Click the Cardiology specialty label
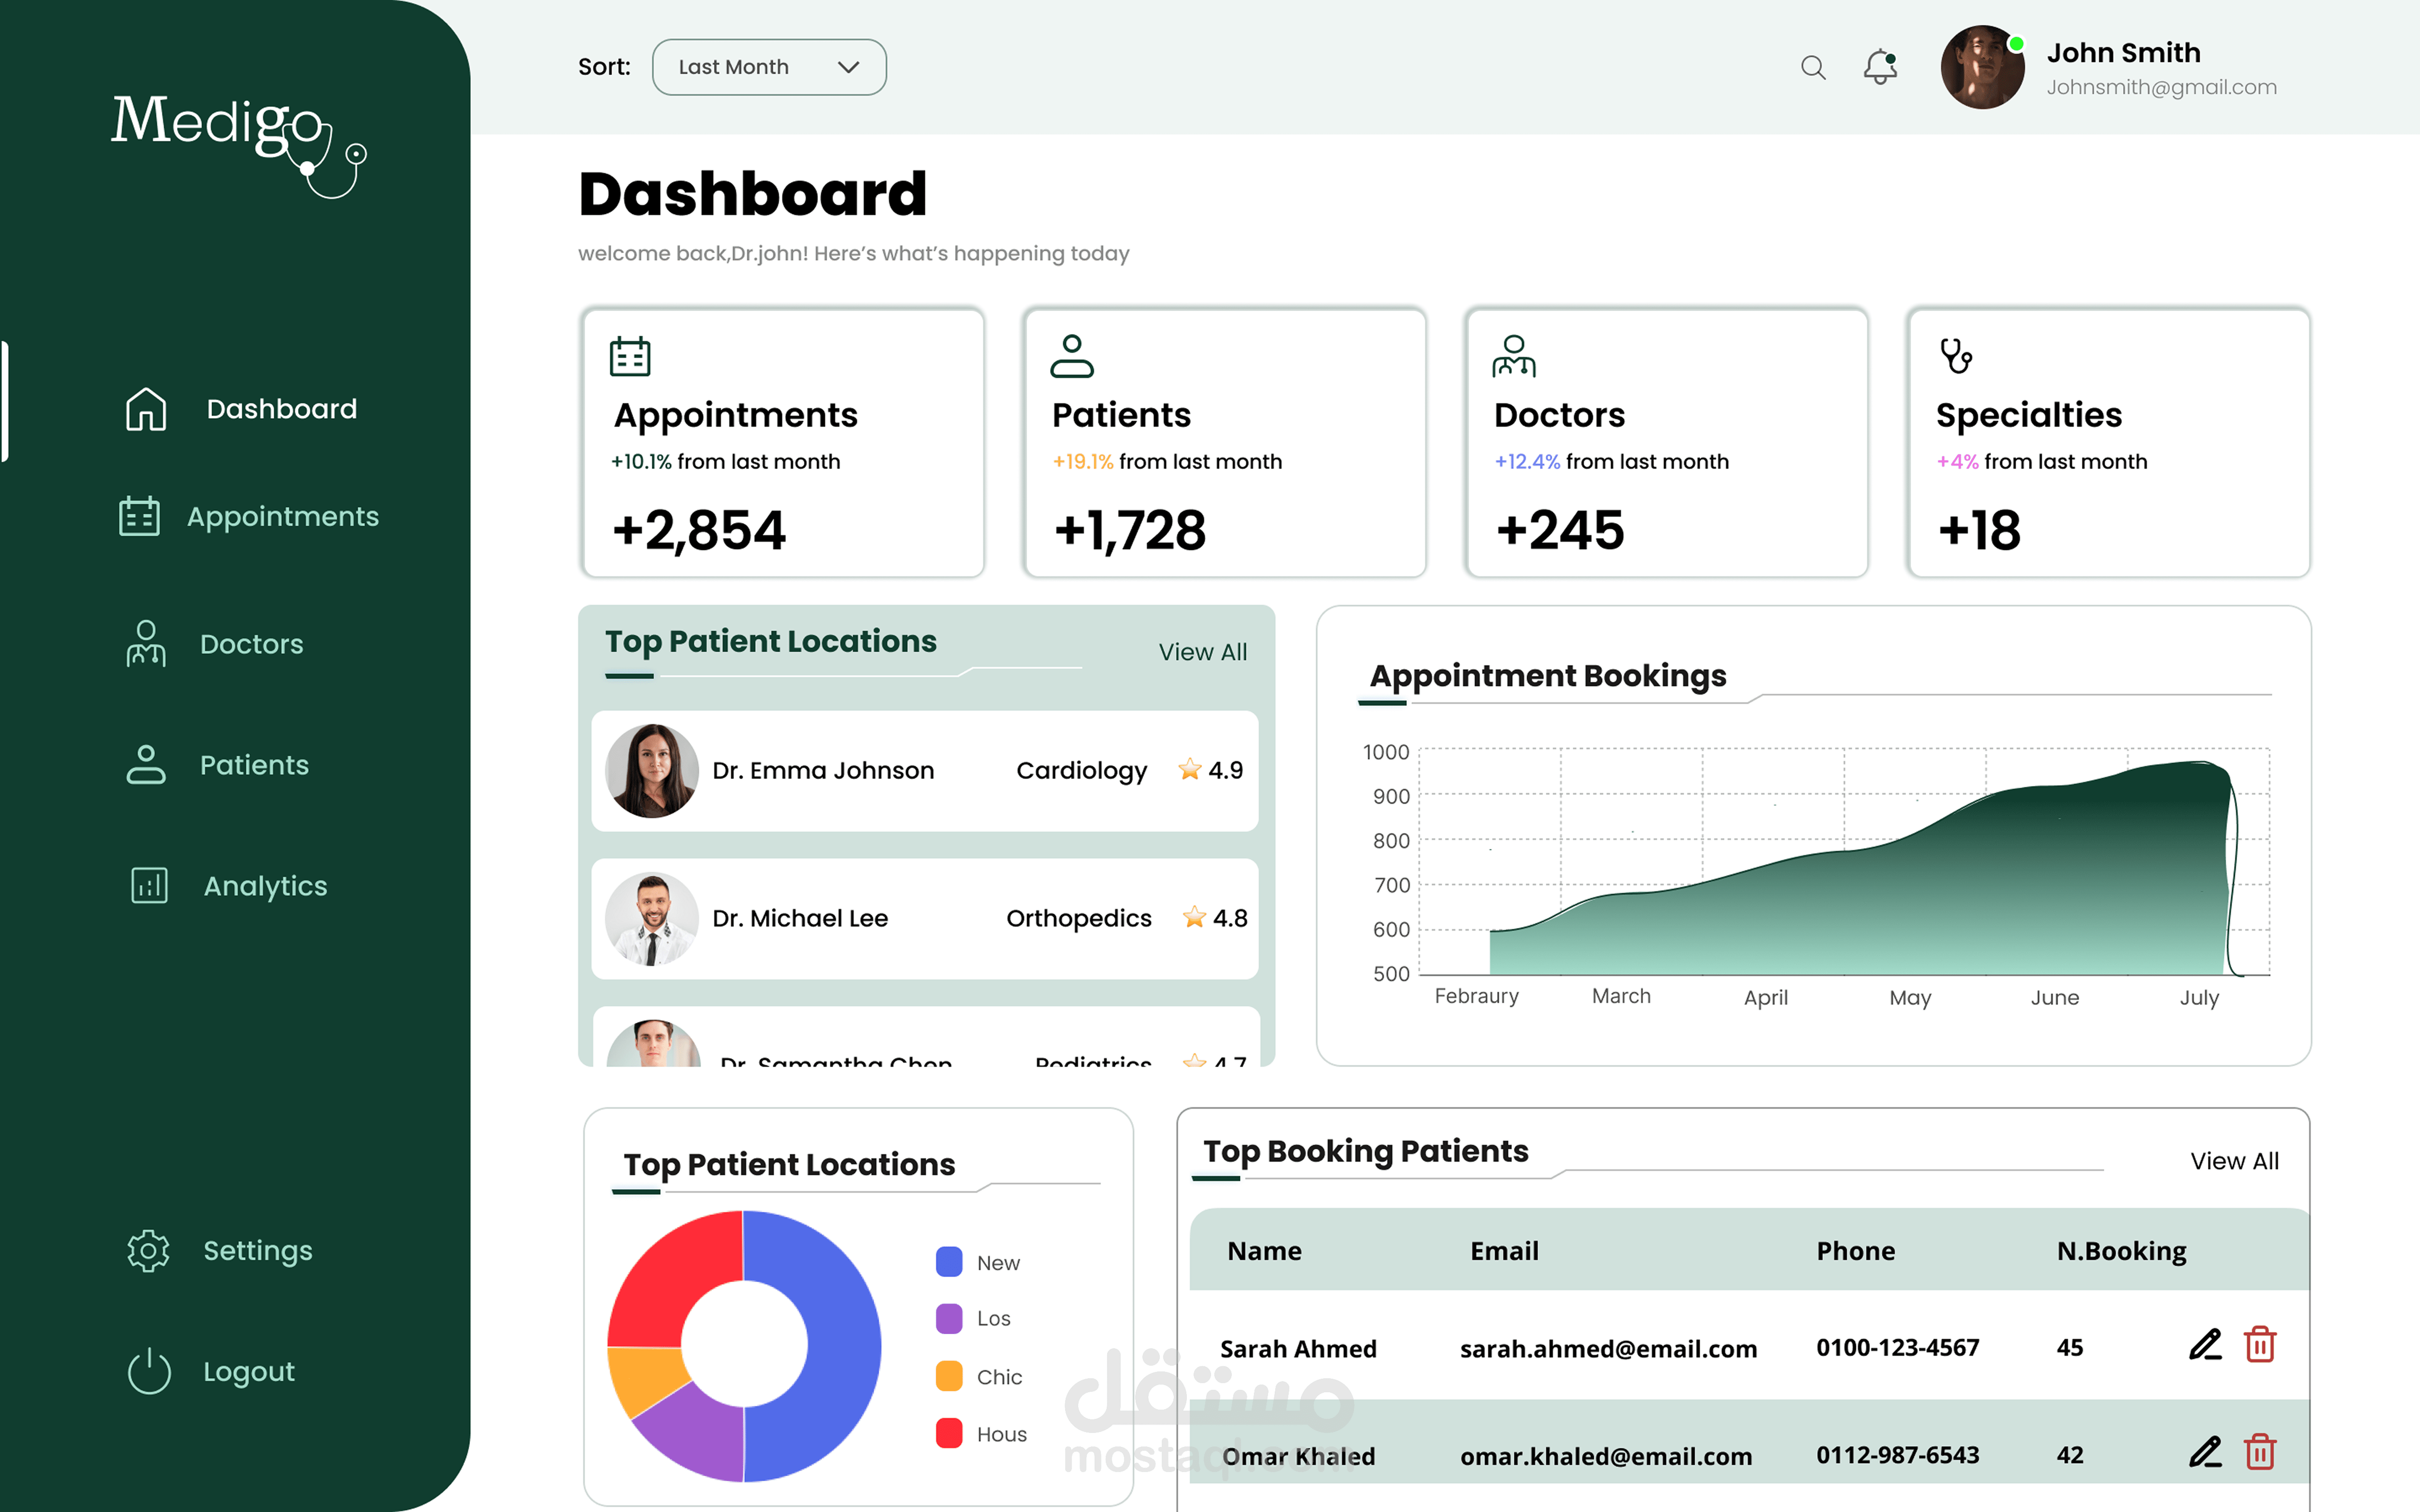 coord(1082,771)
